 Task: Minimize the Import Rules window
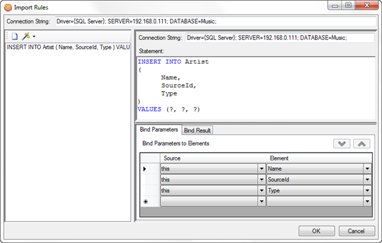click(x=335, y=5)
